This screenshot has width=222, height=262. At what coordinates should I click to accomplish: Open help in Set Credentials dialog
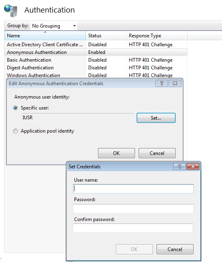(179, 167)
